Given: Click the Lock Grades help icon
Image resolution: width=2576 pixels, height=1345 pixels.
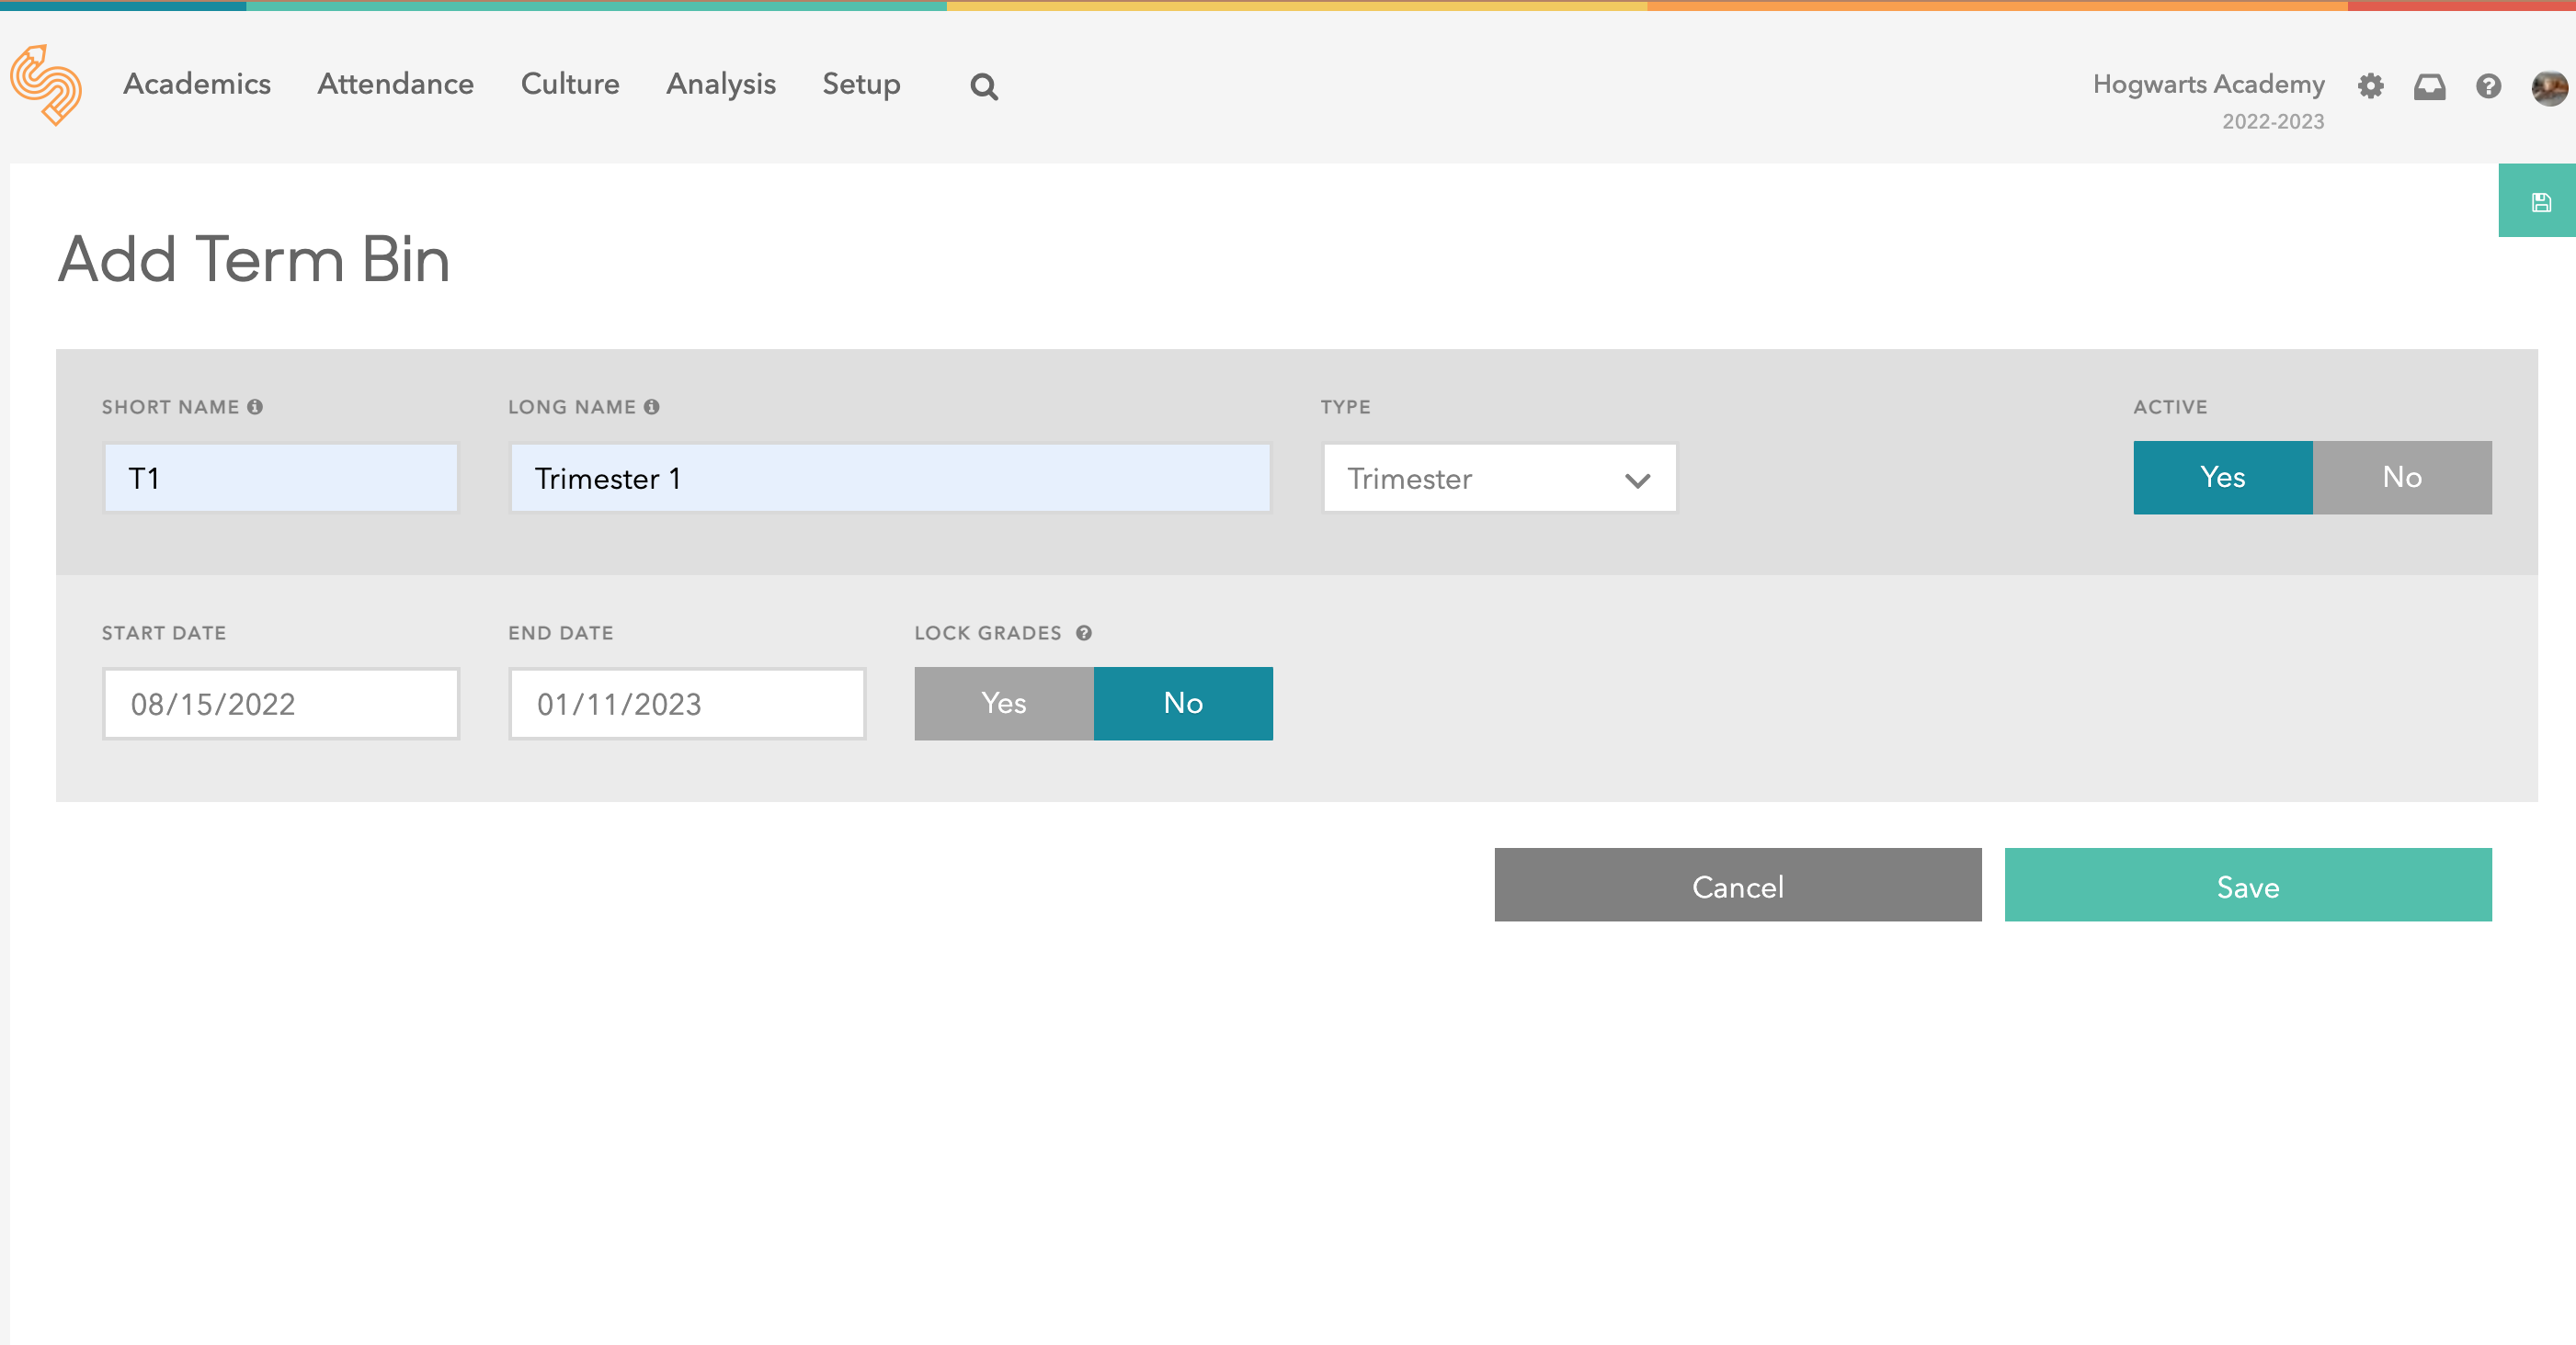Looking at the screenshot, I should pos(1083,632).
